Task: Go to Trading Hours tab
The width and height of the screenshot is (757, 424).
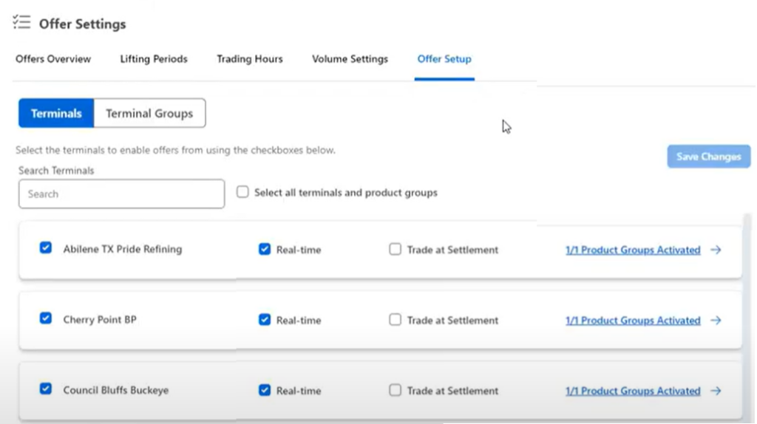Action: coord(250,59)
